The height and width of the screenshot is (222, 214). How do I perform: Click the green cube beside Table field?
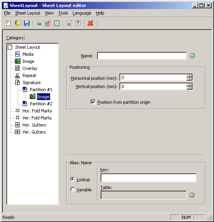tap(192, 195)
